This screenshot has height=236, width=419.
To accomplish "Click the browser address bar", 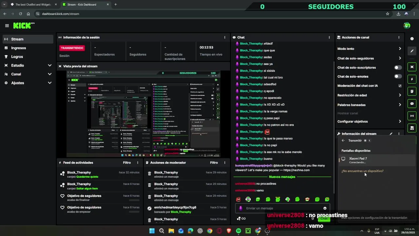I will pos(209,14).
